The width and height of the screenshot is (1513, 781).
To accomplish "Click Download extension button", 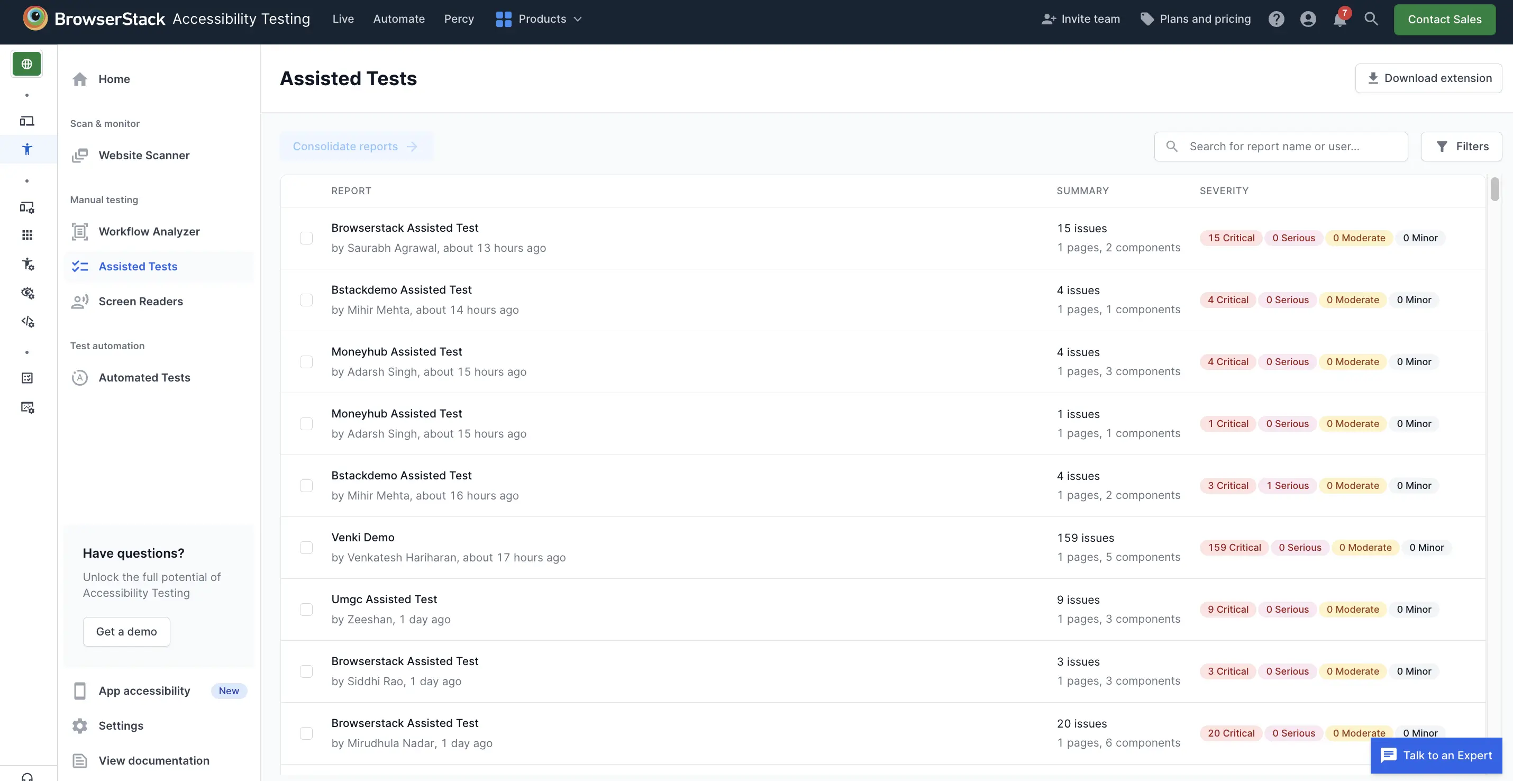I will 1428,78.
